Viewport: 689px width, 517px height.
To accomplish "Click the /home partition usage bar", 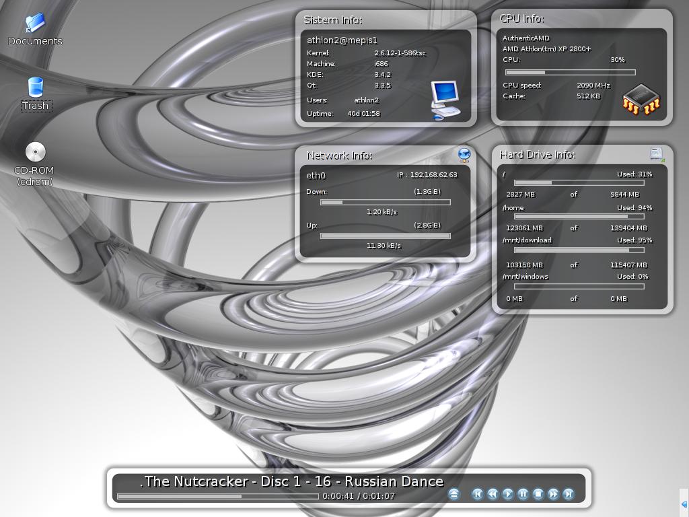I will click(579, 217).
